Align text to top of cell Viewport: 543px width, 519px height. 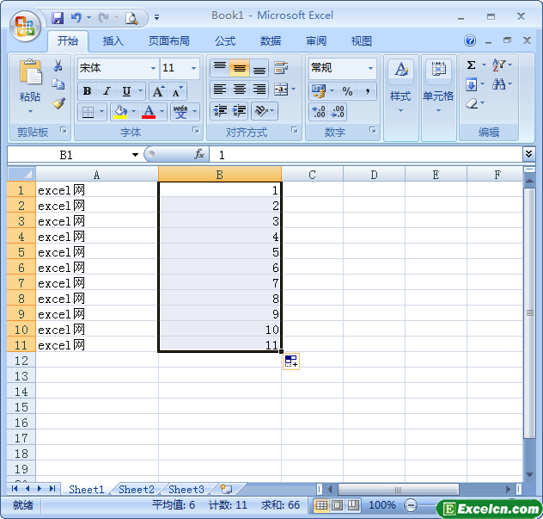220,68
